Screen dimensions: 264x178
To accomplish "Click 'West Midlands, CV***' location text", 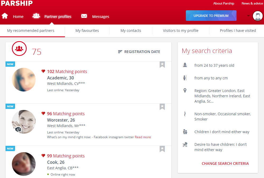I will (66, 83).
